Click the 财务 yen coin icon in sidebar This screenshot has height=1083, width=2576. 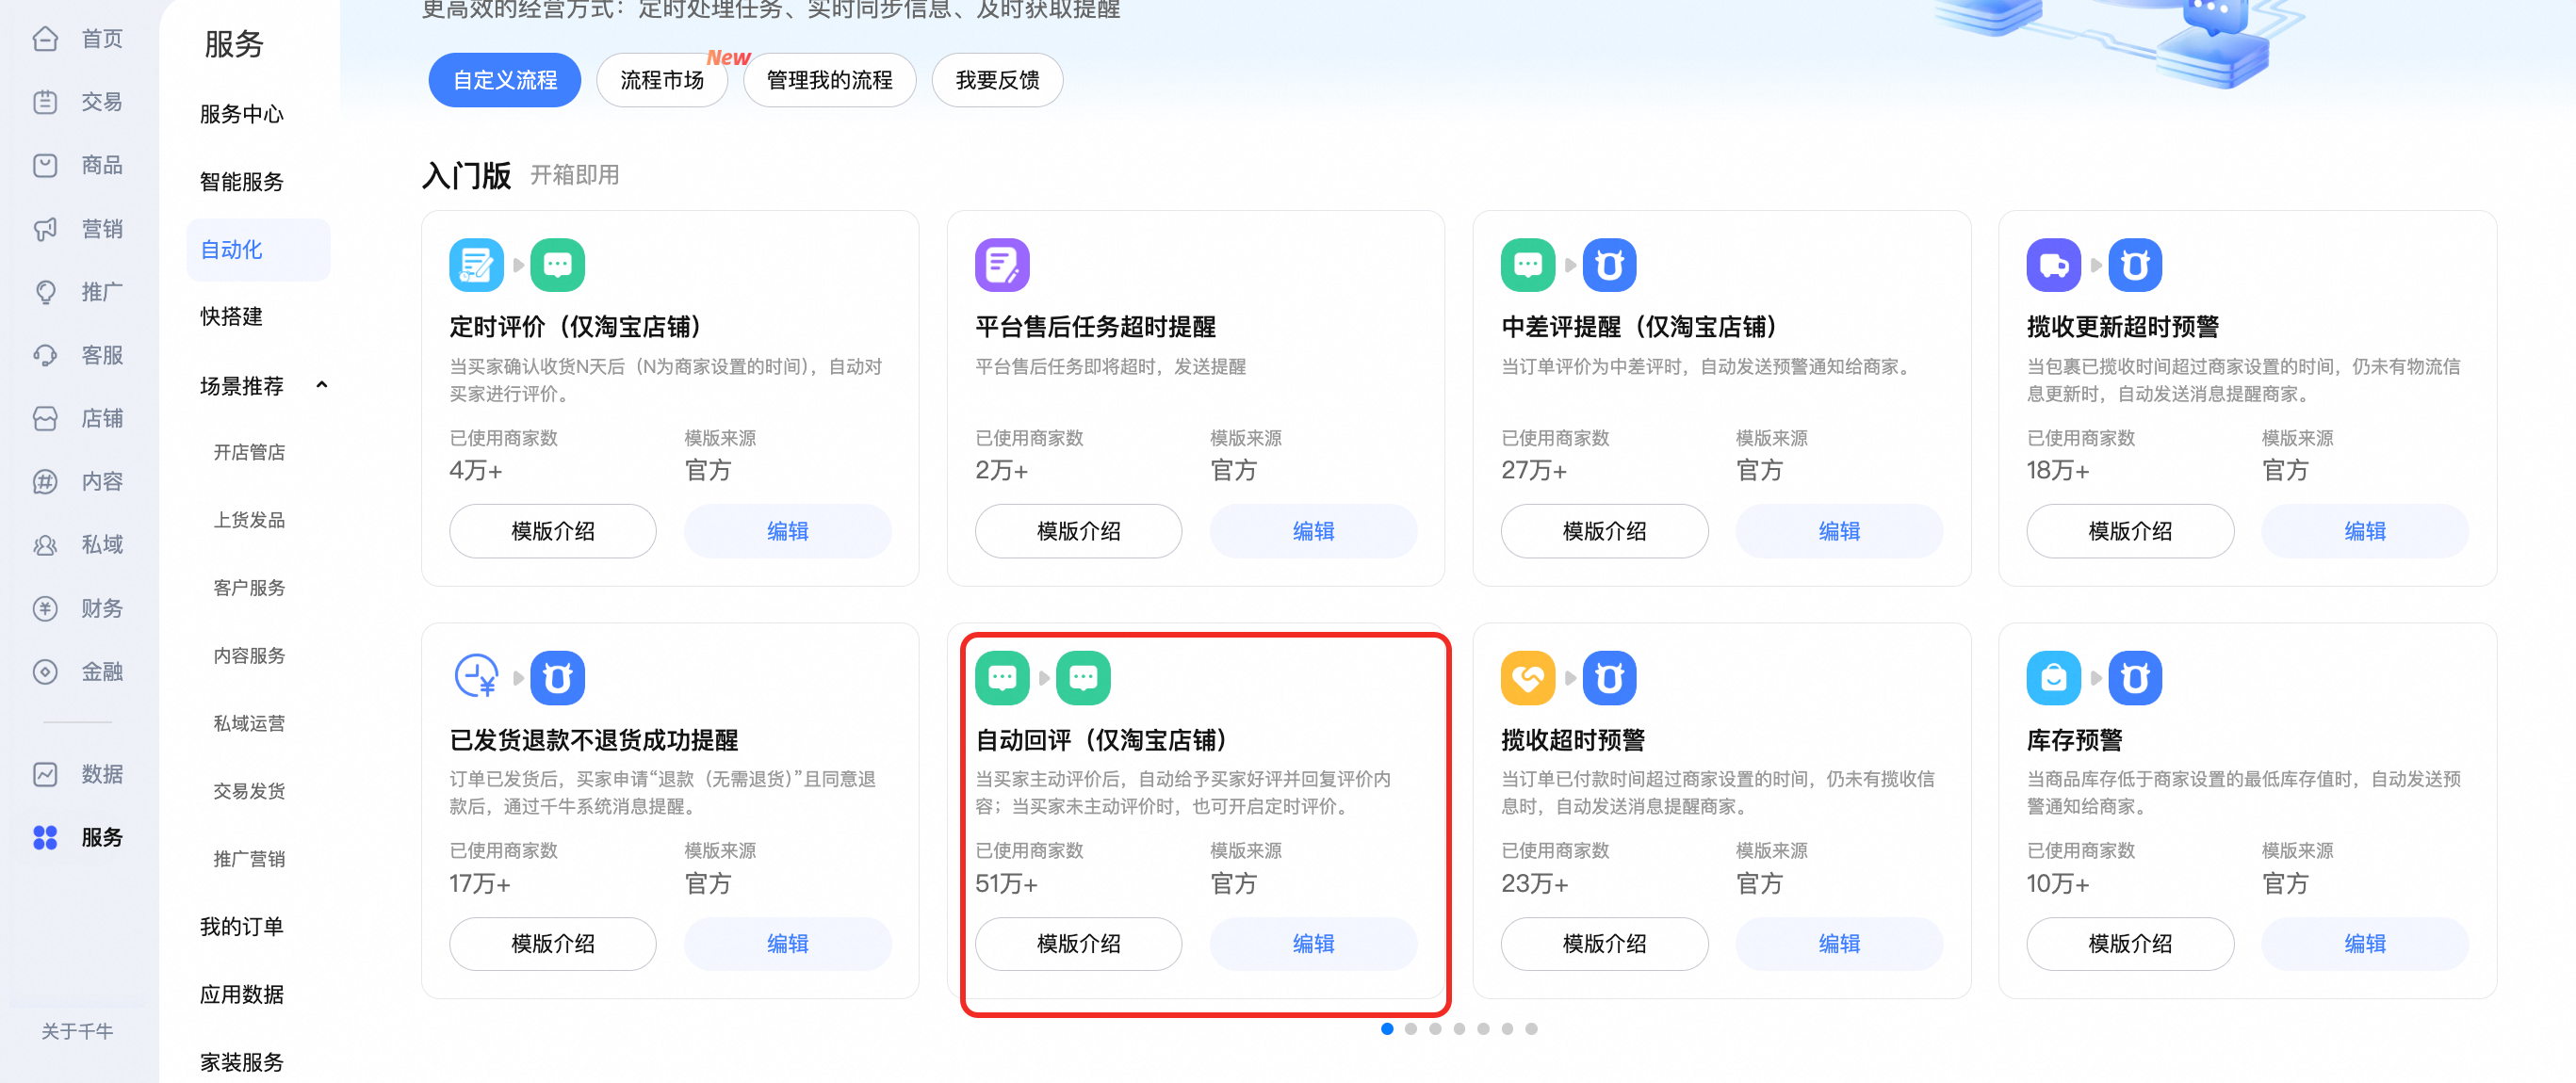[45, 608]
